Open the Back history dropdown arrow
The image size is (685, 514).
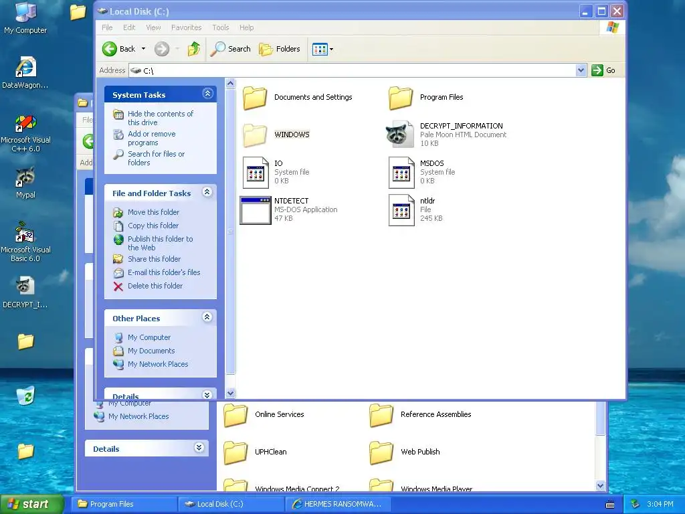[143, 49]
